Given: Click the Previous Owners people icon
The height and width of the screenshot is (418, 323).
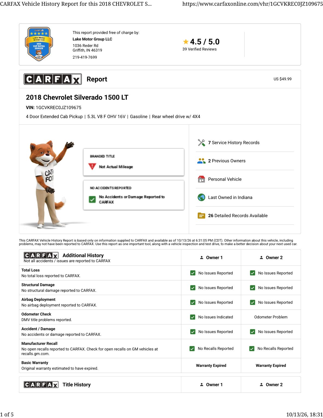Looking at the screenshot, I should pos(201,161).
